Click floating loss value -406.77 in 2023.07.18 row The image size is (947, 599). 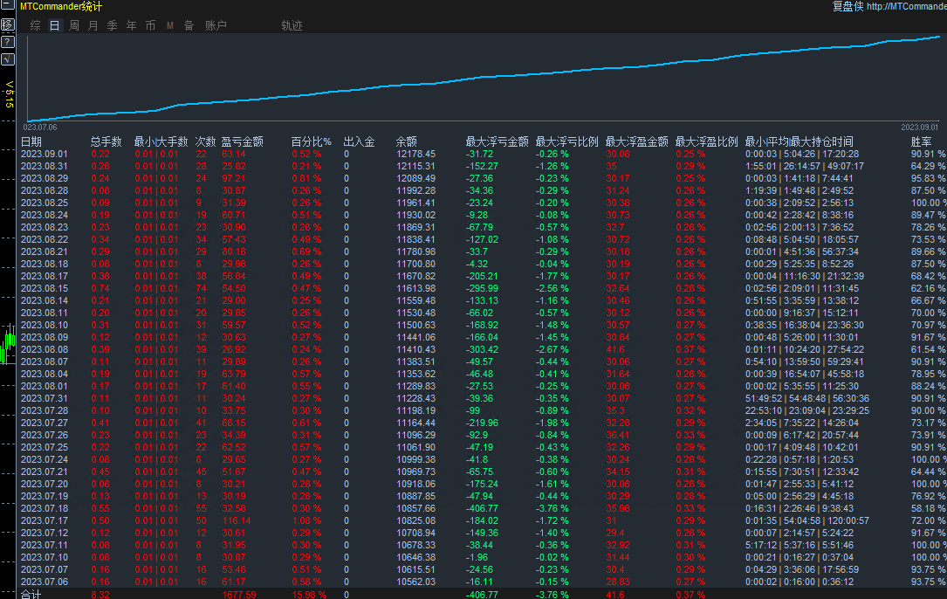coord(482,508)
